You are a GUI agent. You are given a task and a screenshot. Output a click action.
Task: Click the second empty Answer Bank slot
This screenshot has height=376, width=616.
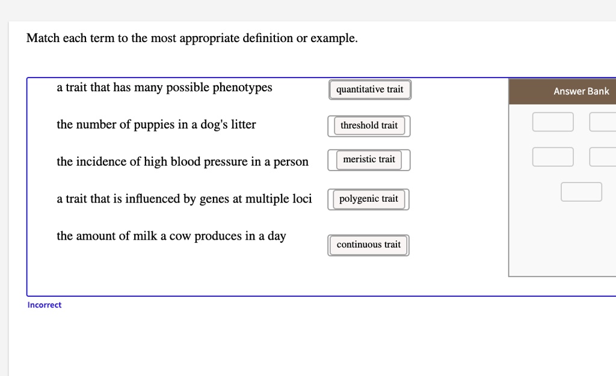[608, 121]
